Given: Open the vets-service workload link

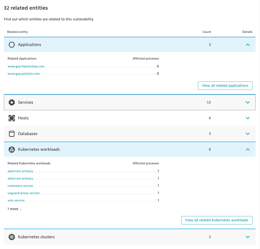Looking at the screenshot, I should [x=16, y=200].
